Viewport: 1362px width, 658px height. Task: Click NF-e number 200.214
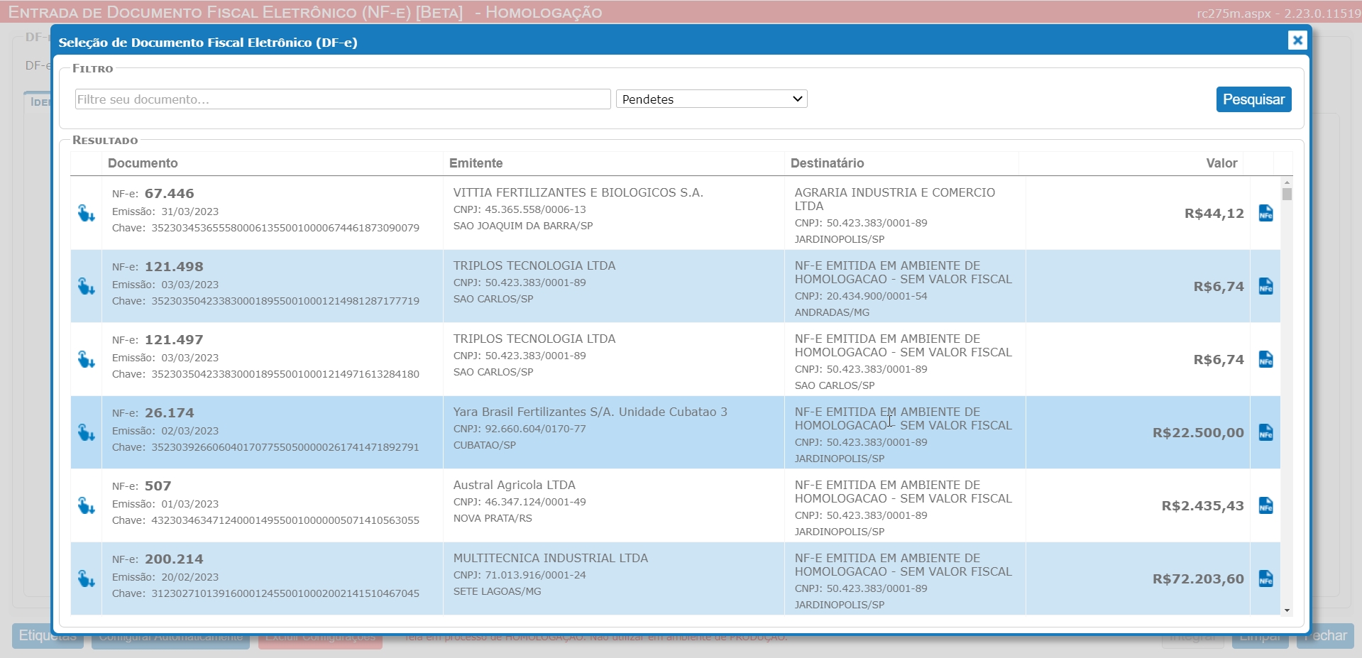pos(174,559)
